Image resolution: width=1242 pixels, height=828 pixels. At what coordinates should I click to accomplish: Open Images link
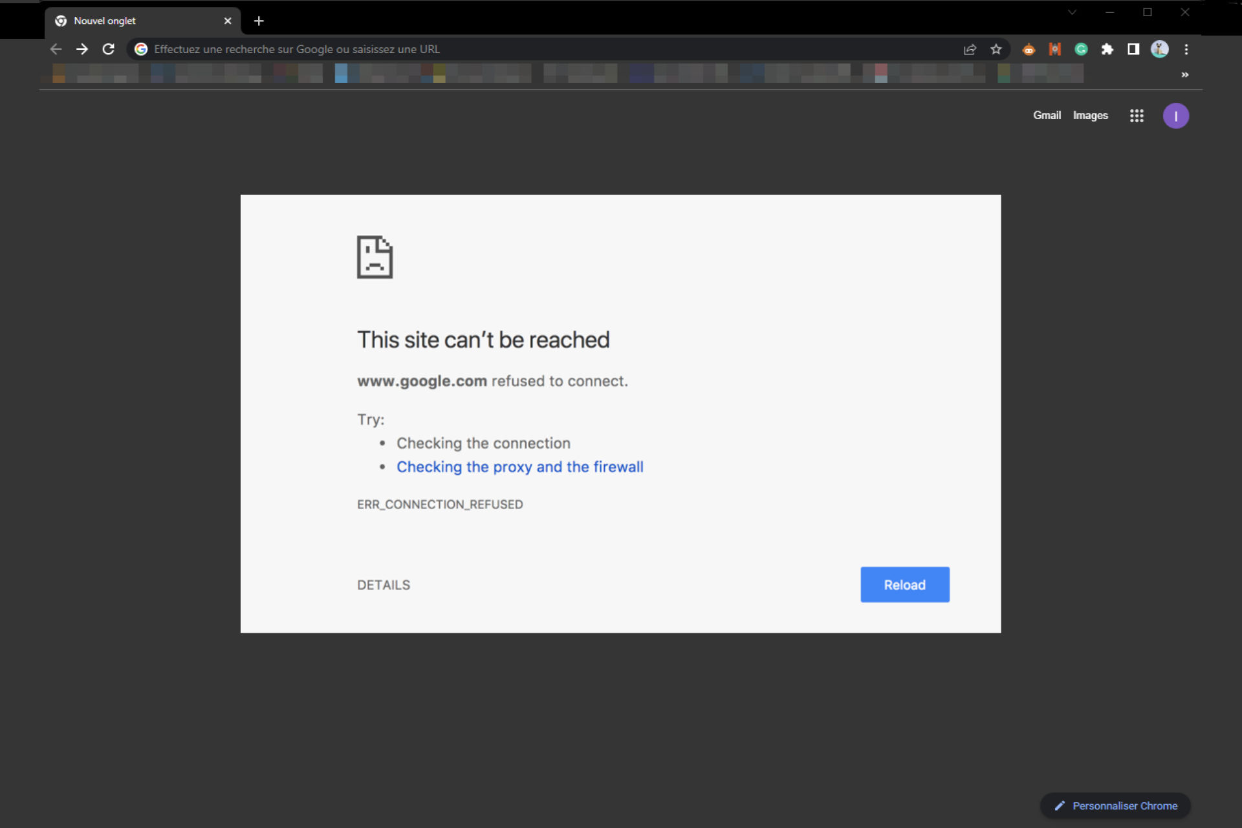click(1091, 115)
